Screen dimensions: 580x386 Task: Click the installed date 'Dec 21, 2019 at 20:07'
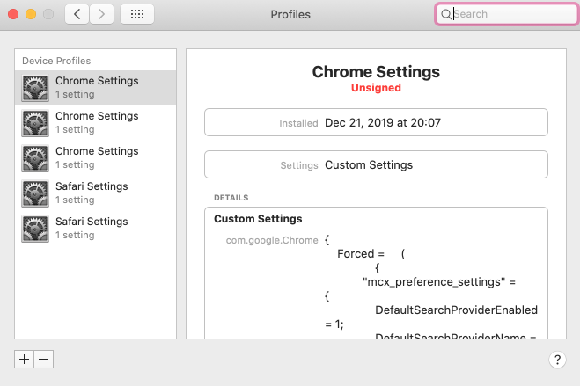pyautogui.click(x=383, y=122)
